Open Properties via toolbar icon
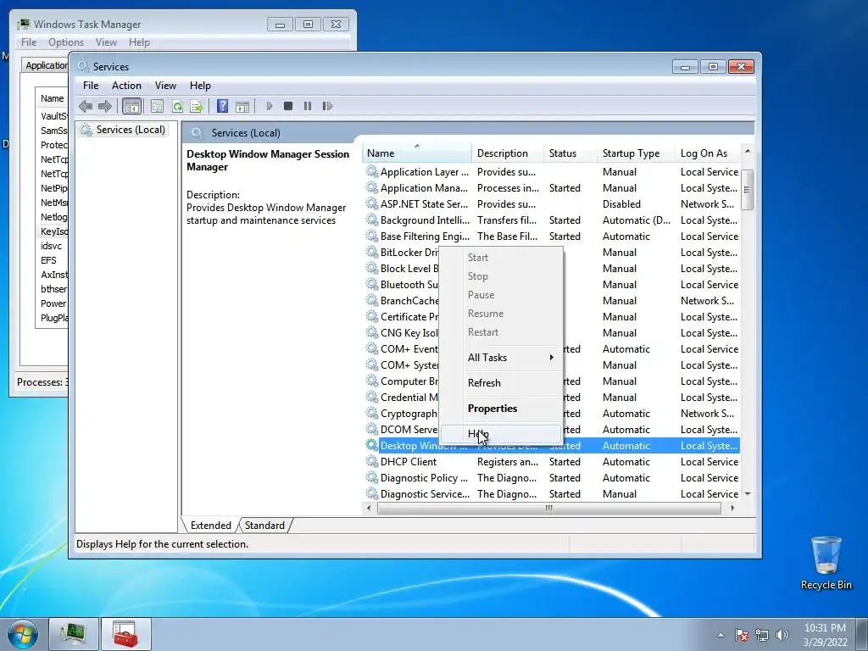This screenshot has height=651, width=868. tap(157, 106)
